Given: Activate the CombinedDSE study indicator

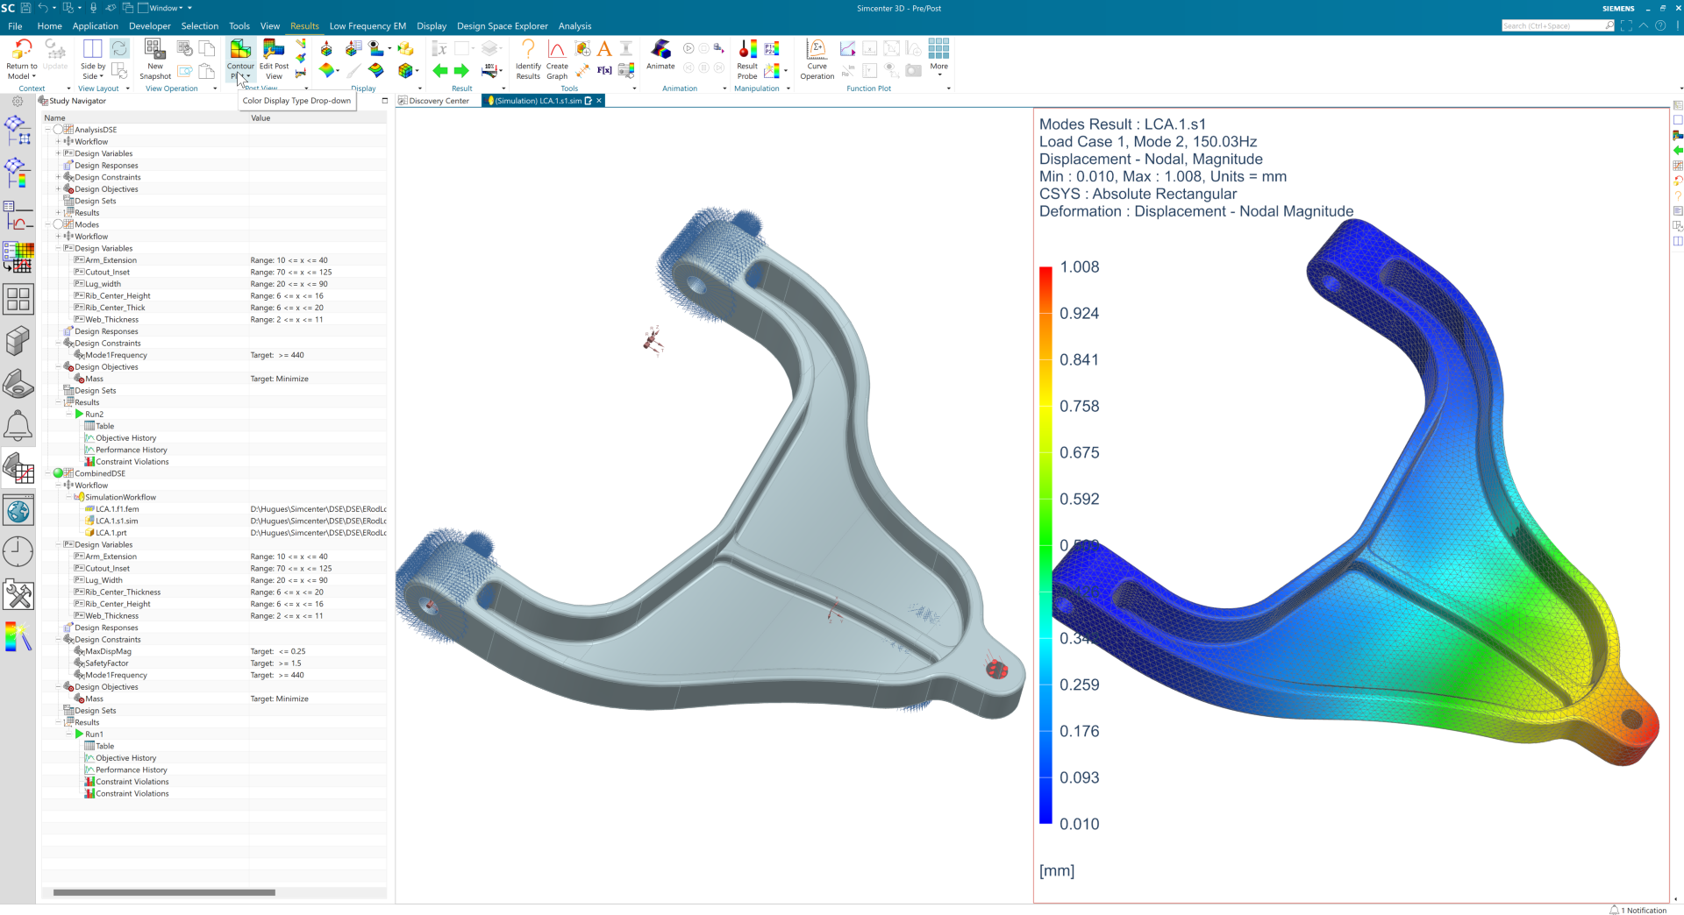Looking at the screenshot, I should click(x=58, y=472).
